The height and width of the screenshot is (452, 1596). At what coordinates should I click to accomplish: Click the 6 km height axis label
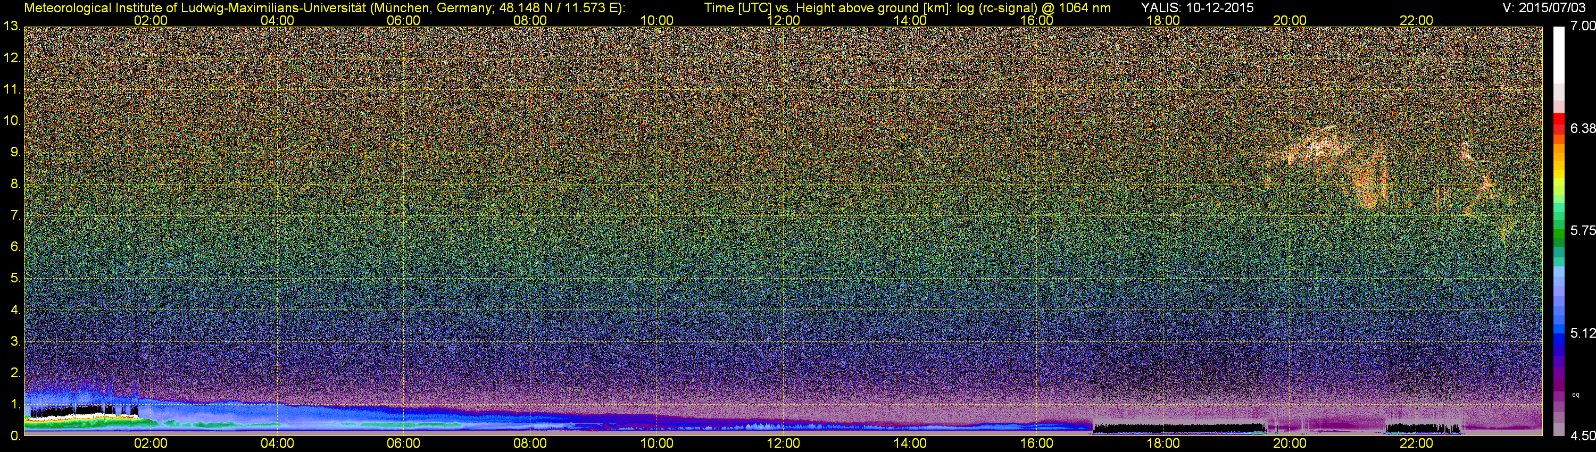15,247
